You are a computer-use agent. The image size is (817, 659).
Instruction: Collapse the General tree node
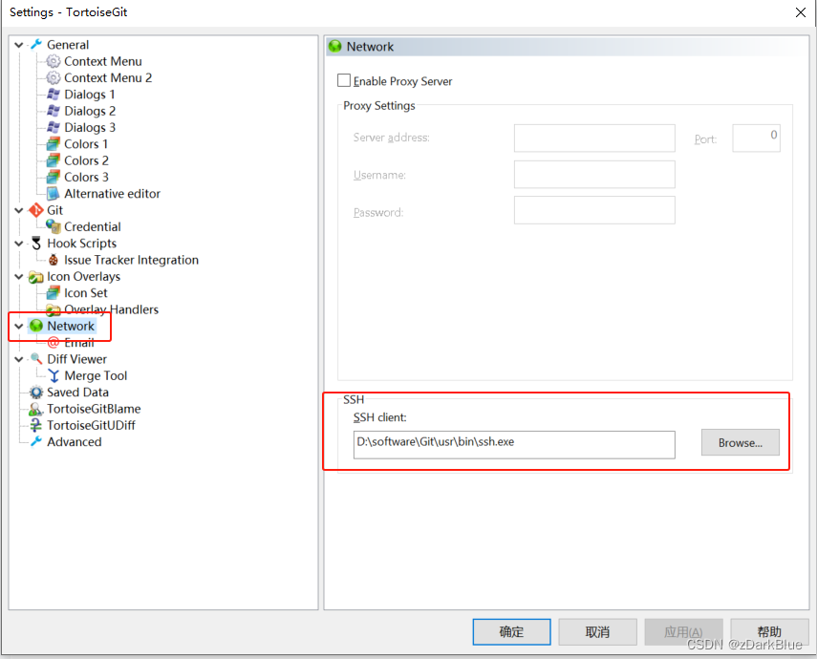(19, 45)
